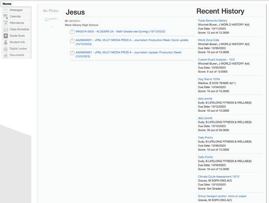The image size is (269, 203).
Task: Open the Calendar icon in sidebar
Action: (6, 17)
